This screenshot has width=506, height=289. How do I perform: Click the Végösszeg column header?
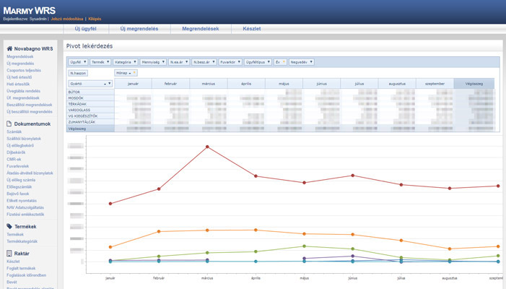pyautogui.click(x=474, y=84)
